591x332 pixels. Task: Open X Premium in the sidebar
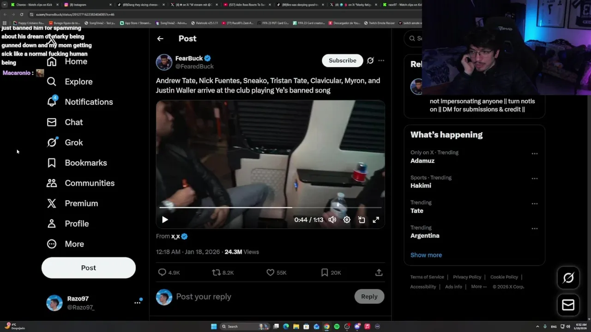pos(72,203)
